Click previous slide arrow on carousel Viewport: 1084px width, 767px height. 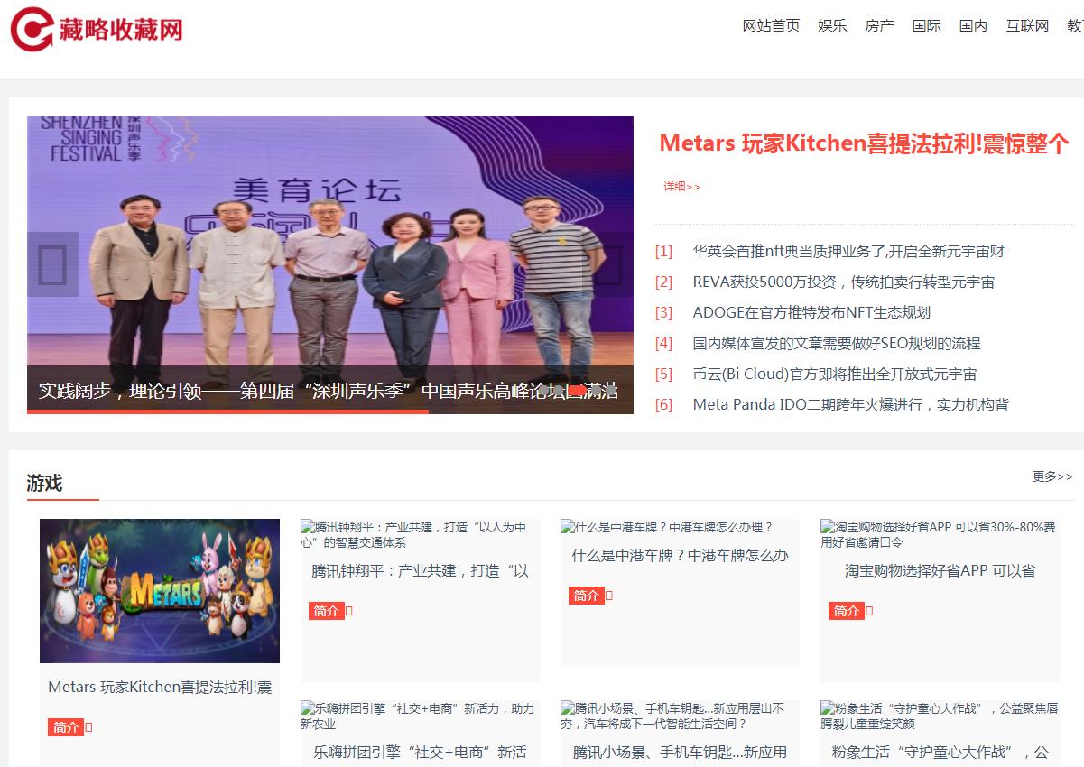52,264
